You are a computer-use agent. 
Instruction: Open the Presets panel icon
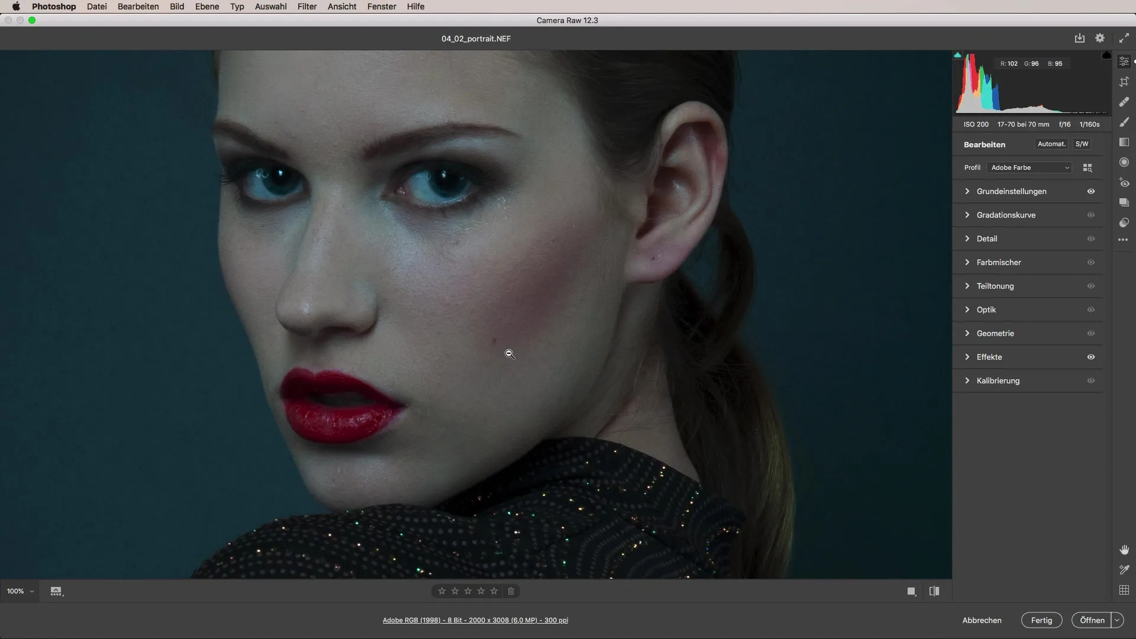pos(1124,222)
